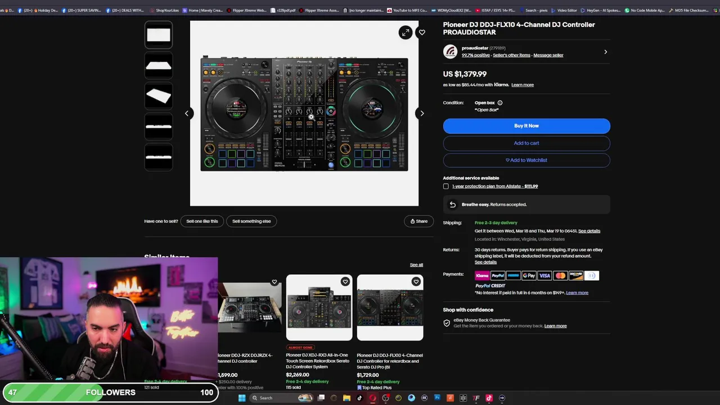The width and height of the screenshot is (720, 405).
Task: Check the Allstate 1-year protection plan checkbox
Action: click(x=446, y=186)
